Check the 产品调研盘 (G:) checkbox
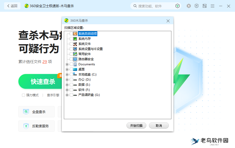The width and height of the screenshot is (235, 148). point(71,95)
